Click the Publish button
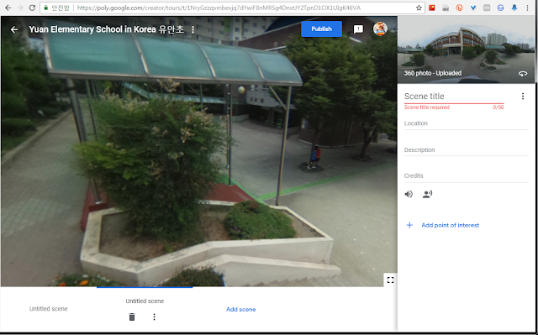The image size is (538, 335). (321, 29)
